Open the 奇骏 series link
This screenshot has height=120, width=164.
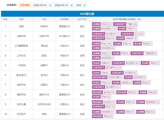44,114
